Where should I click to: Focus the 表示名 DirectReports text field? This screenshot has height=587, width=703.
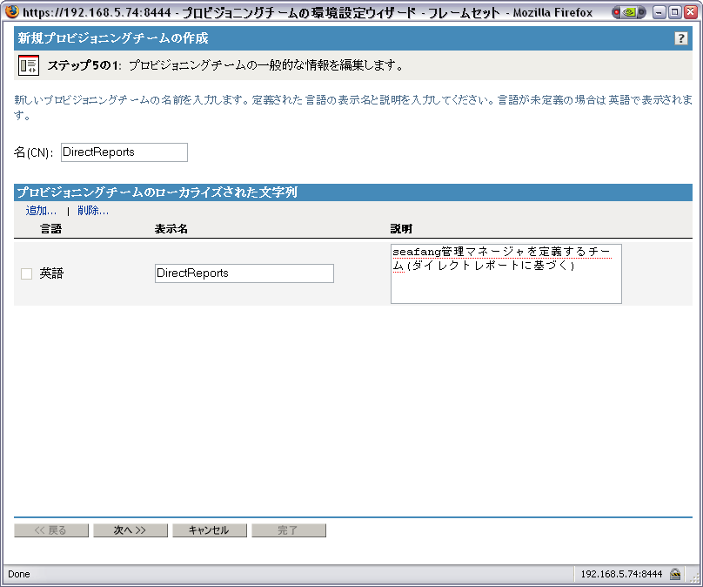[244, 273]
